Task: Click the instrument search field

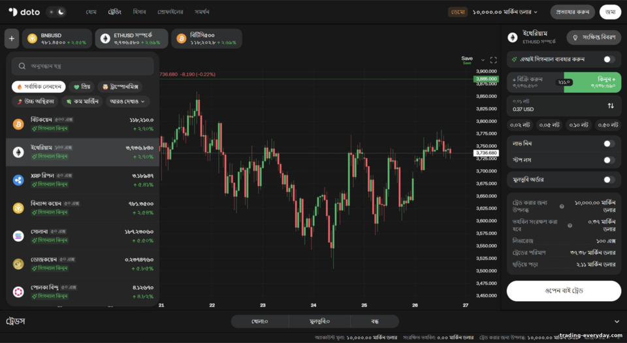Action: [83, 66]
